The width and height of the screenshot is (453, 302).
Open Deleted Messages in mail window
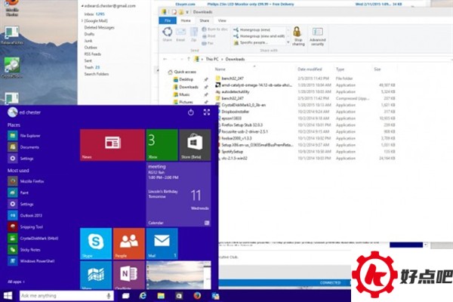[99, 27]
